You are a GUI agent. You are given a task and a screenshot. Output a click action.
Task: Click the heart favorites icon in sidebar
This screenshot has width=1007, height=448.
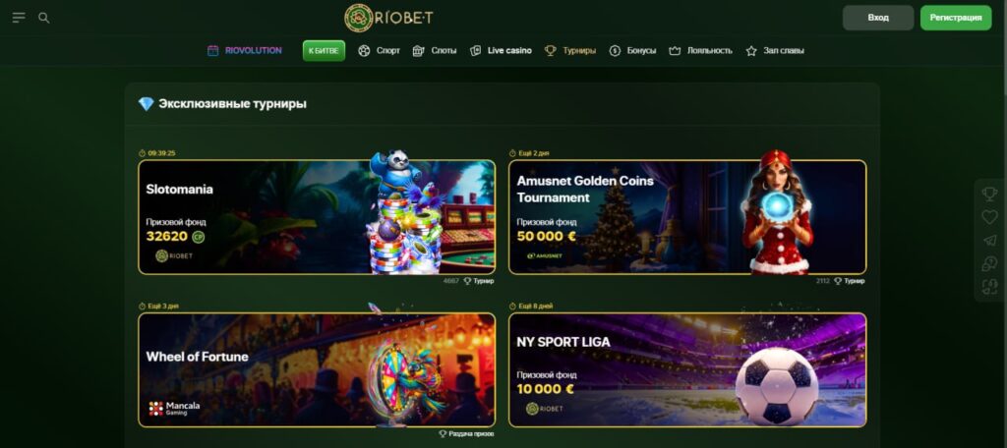(x=989, y=217)
